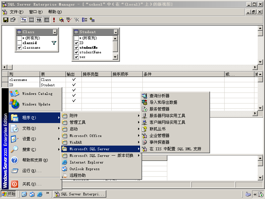Click diagram pane horizontal scrollbar right arrow
This screenshot has height=199, width=265.
click(x=255, y=67)
